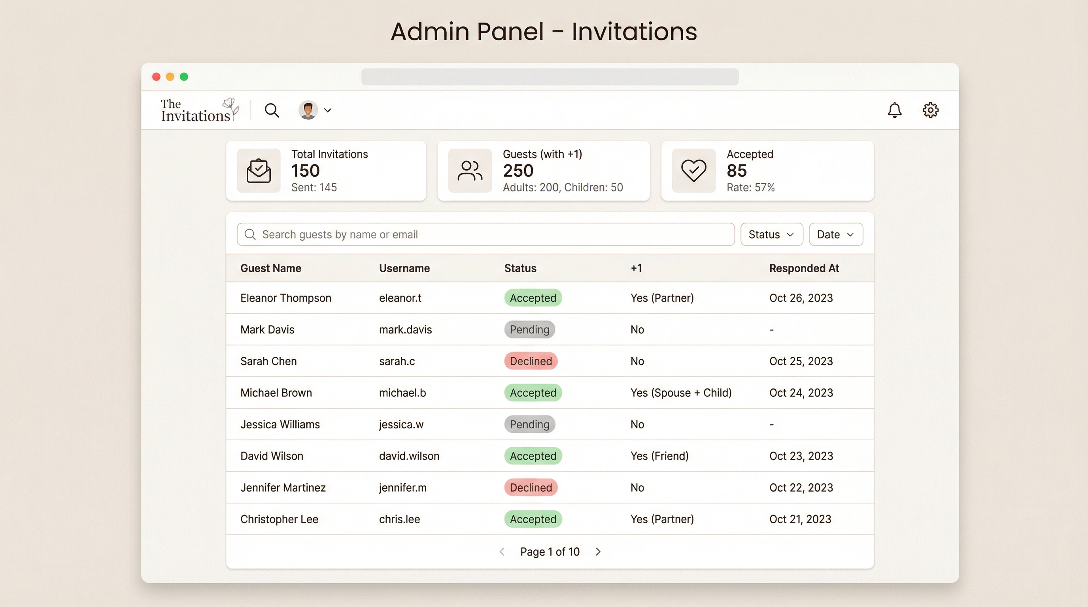Click the guests icon on the Guests card
This screenshot has height=607, width=1088.
pos(470,171)
